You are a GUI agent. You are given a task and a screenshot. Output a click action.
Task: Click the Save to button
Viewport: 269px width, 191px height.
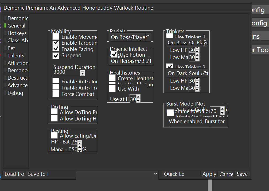click(37, 174)
